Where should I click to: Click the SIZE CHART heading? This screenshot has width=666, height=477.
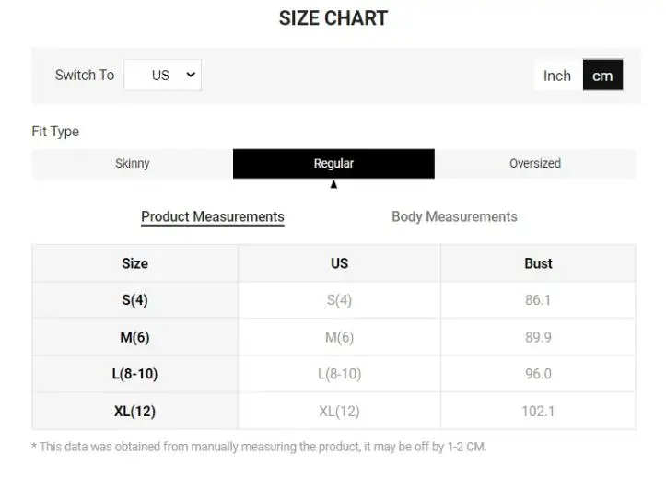point(333,18)
